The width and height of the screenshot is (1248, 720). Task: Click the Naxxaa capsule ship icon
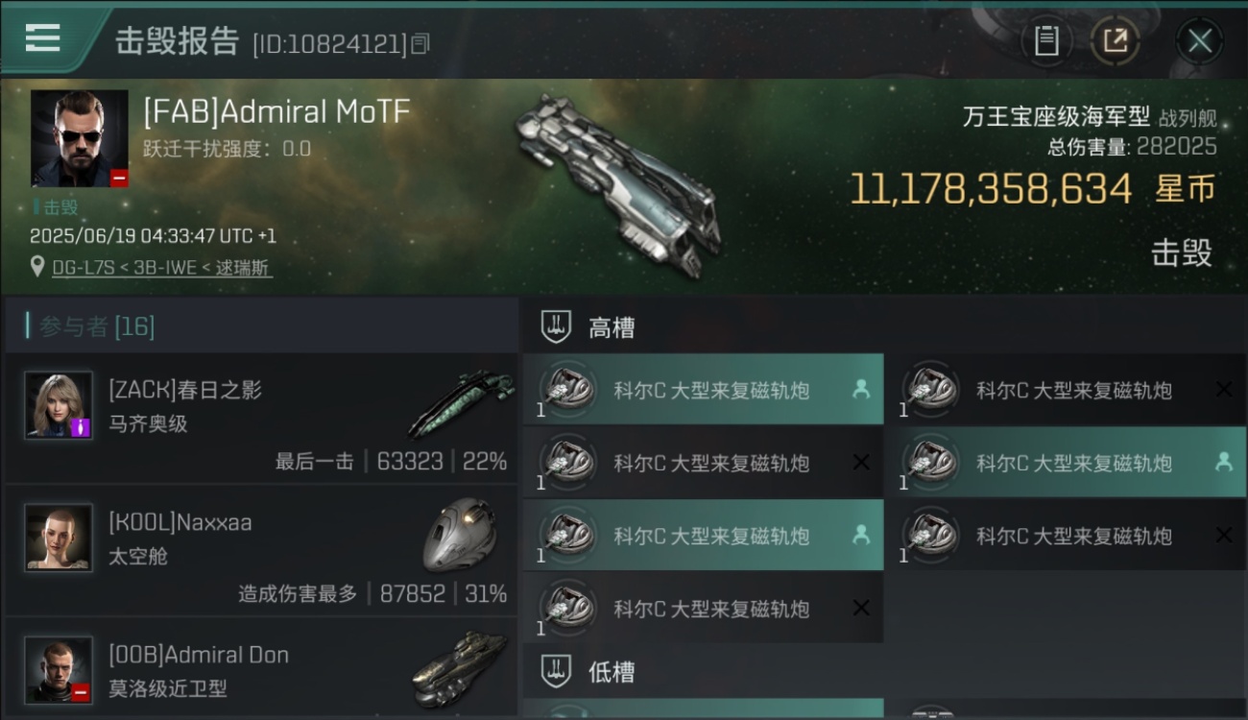(x=460, y=534)
